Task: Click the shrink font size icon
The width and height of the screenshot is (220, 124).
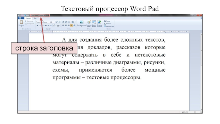Action: 59,22
